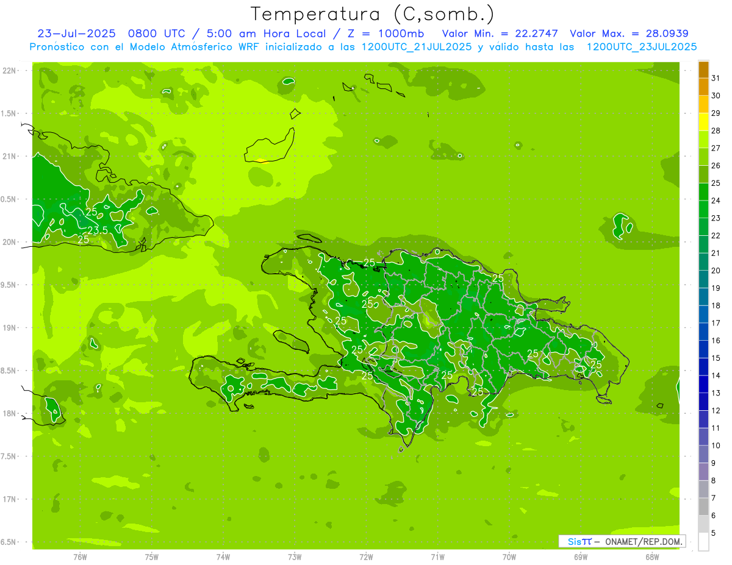Click the title Temperatura (C,somb.)

tap(372, 14)
